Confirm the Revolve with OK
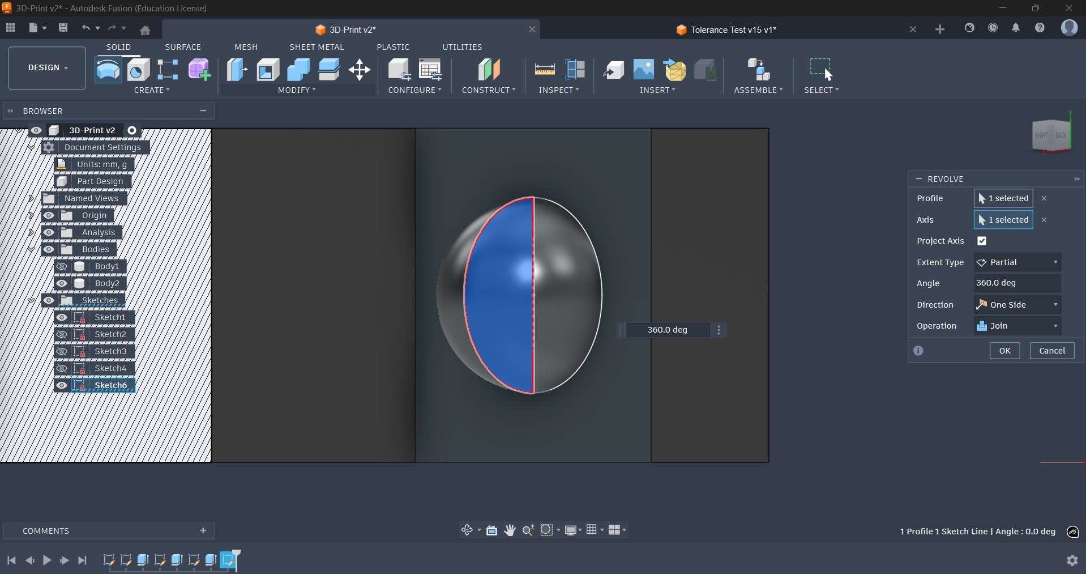 pos(1005,351)
